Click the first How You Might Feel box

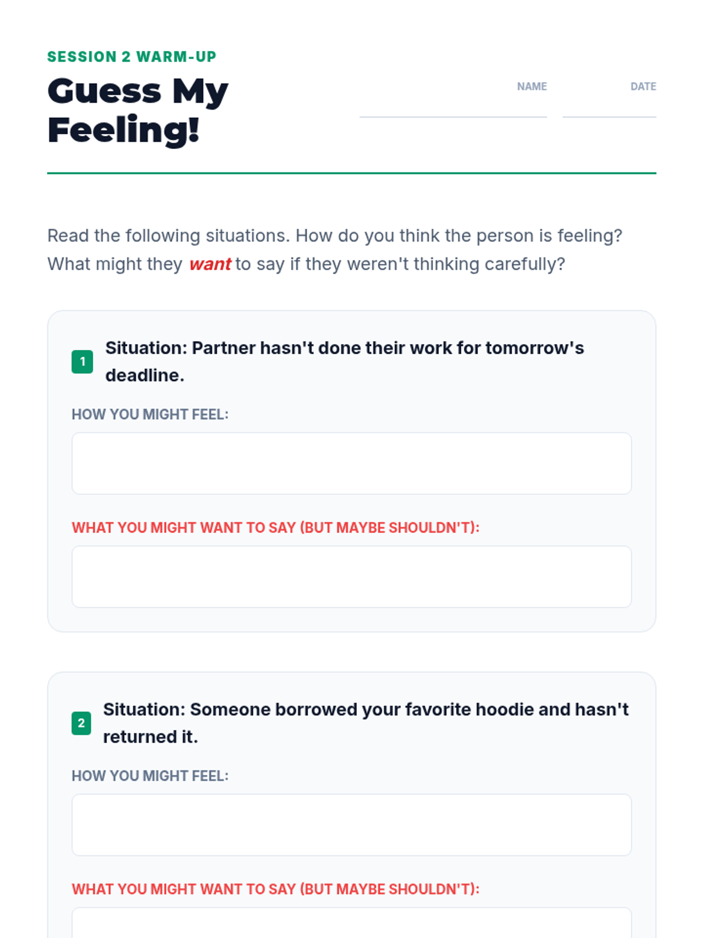click(x=351, y=463)
